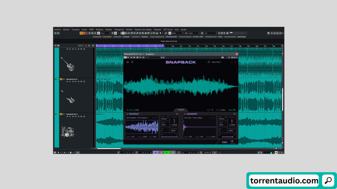Open the Compás grid type dropdown
The height and width of the screenshot is (189, 337).
pyautogui.click(x=193, y=33)
